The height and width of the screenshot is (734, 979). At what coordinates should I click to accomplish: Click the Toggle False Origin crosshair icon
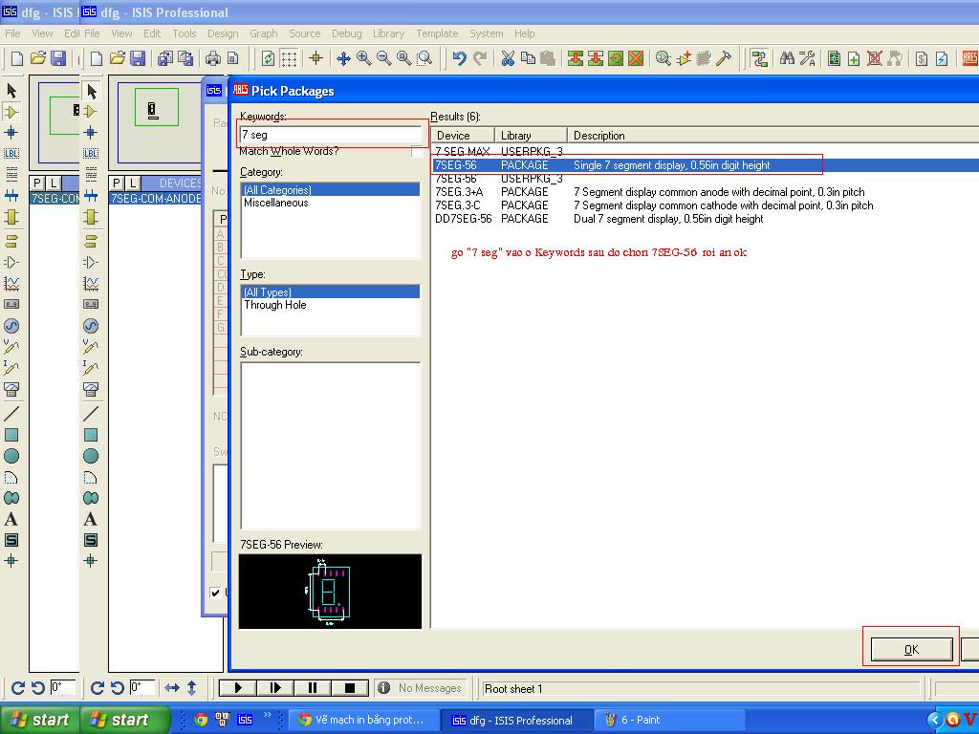click(315, 58)
